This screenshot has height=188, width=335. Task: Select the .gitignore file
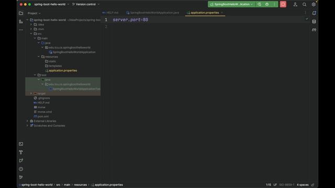coord(43,98)
